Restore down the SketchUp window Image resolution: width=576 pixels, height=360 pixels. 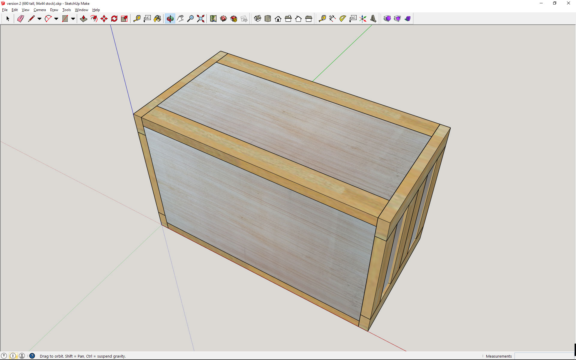point(555,3)
